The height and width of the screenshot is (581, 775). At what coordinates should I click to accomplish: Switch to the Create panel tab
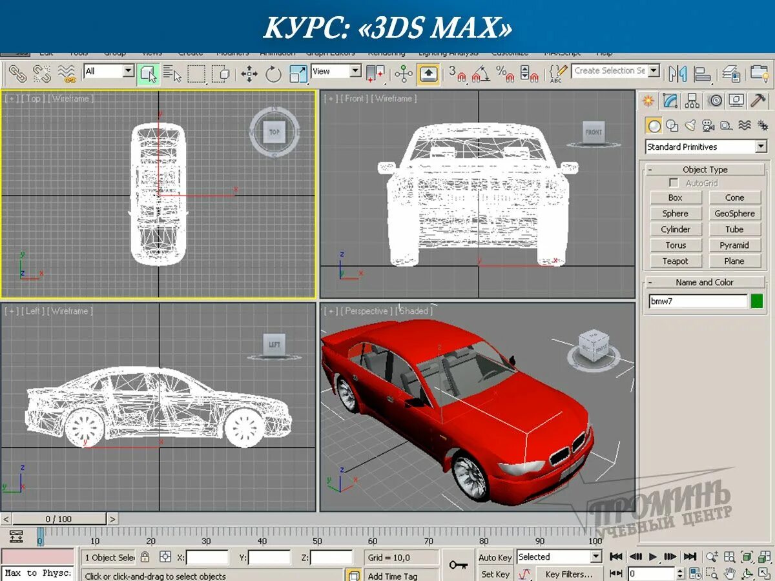tap(648, 101)
